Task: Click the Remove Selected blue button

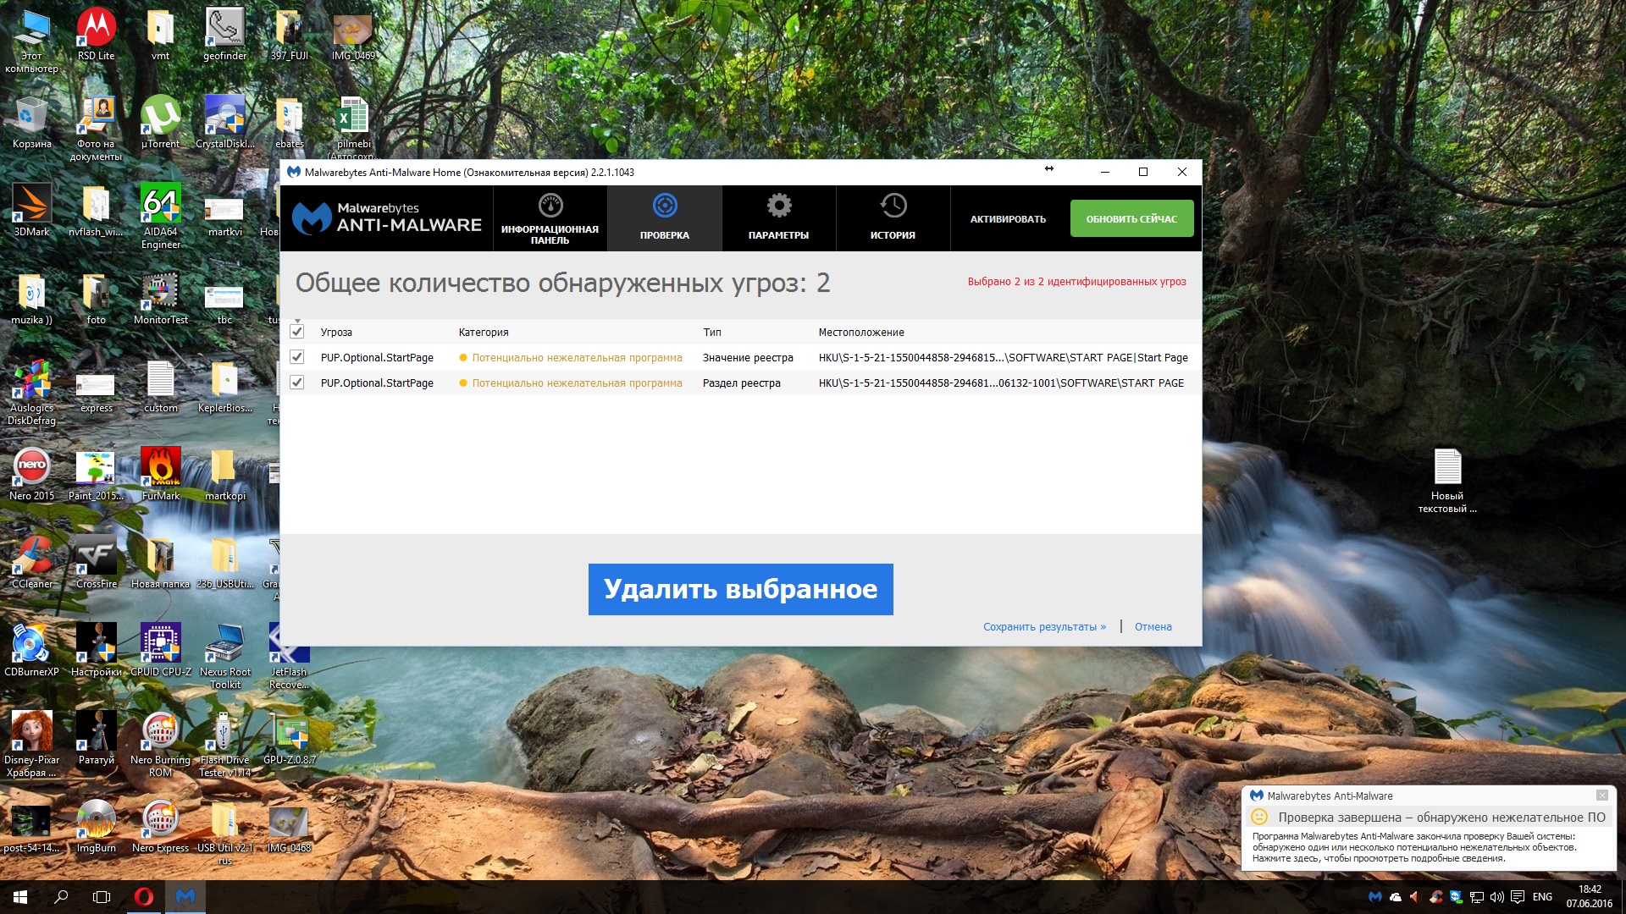Action: coord(740,589)
